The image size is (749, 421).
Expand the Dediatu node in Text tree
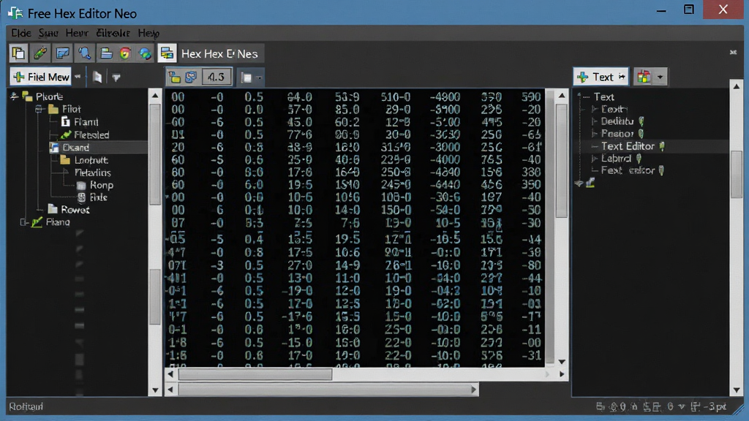pyautogui.click(x=594, y=121)
